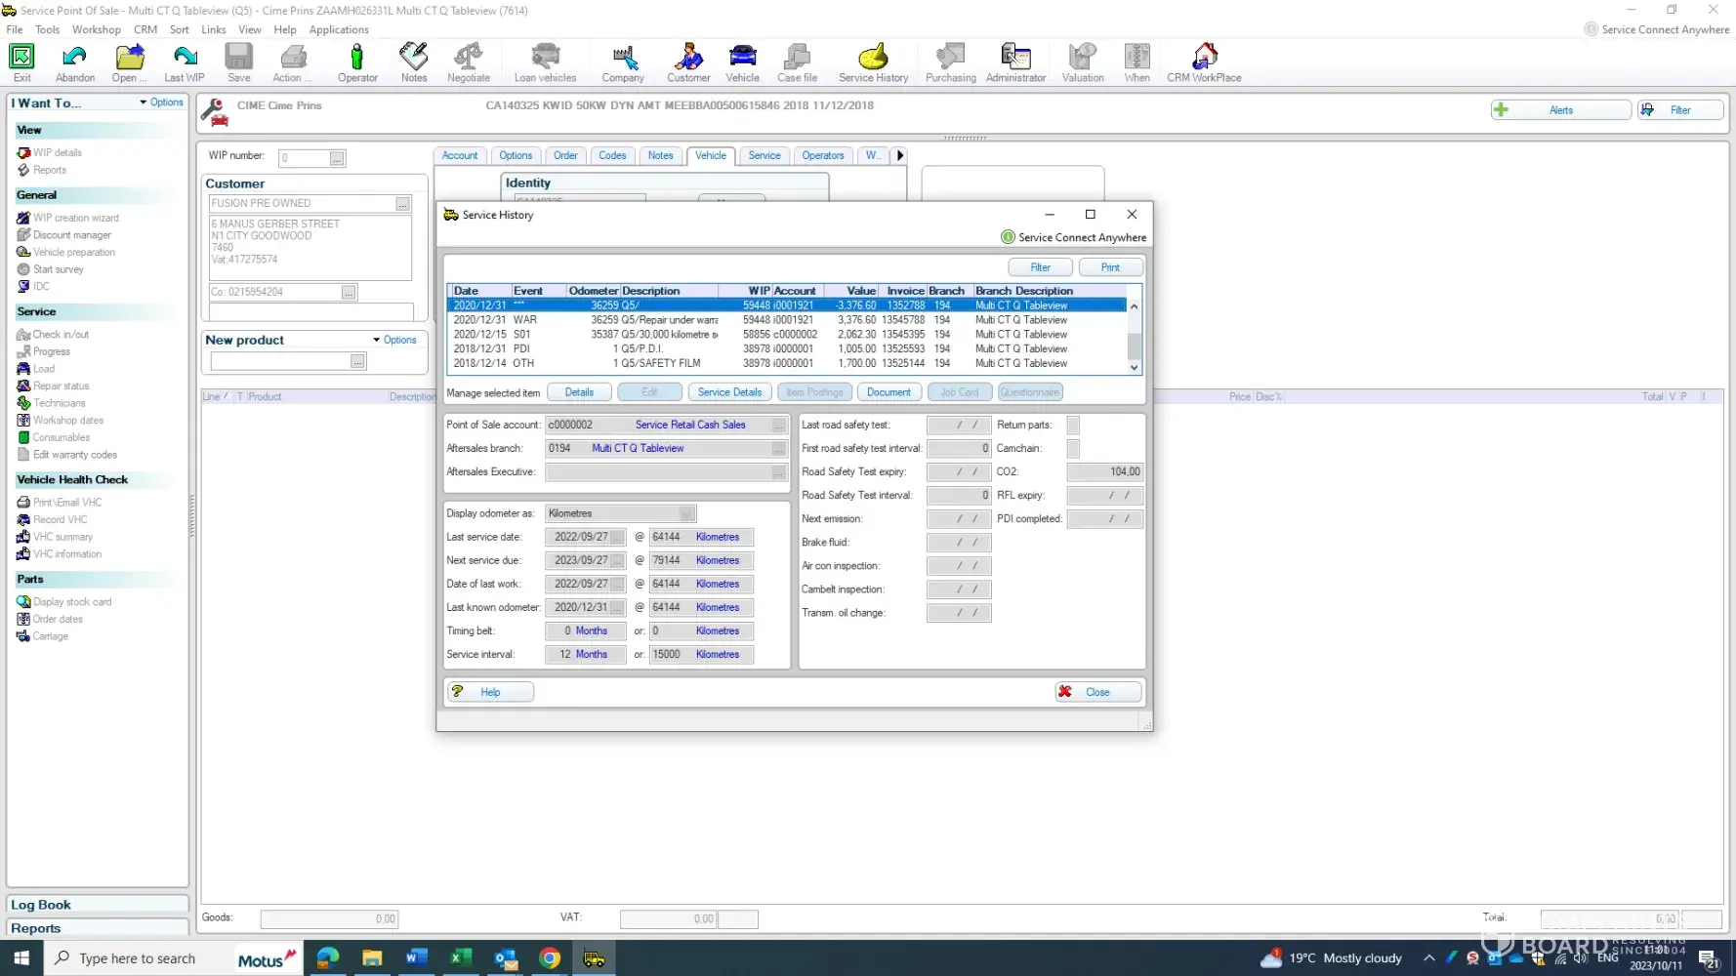This screenshot has height=976, width=1736.
Task: Switch to the Service tab
Action: (x=765, y=156)
